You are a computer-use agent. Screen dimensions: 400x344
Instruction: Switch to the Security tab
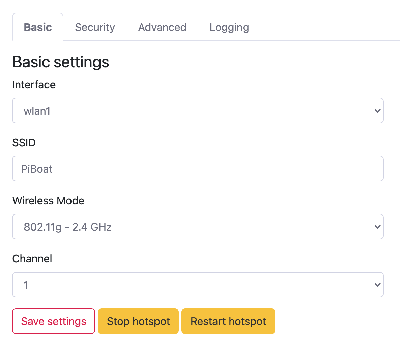95,27
